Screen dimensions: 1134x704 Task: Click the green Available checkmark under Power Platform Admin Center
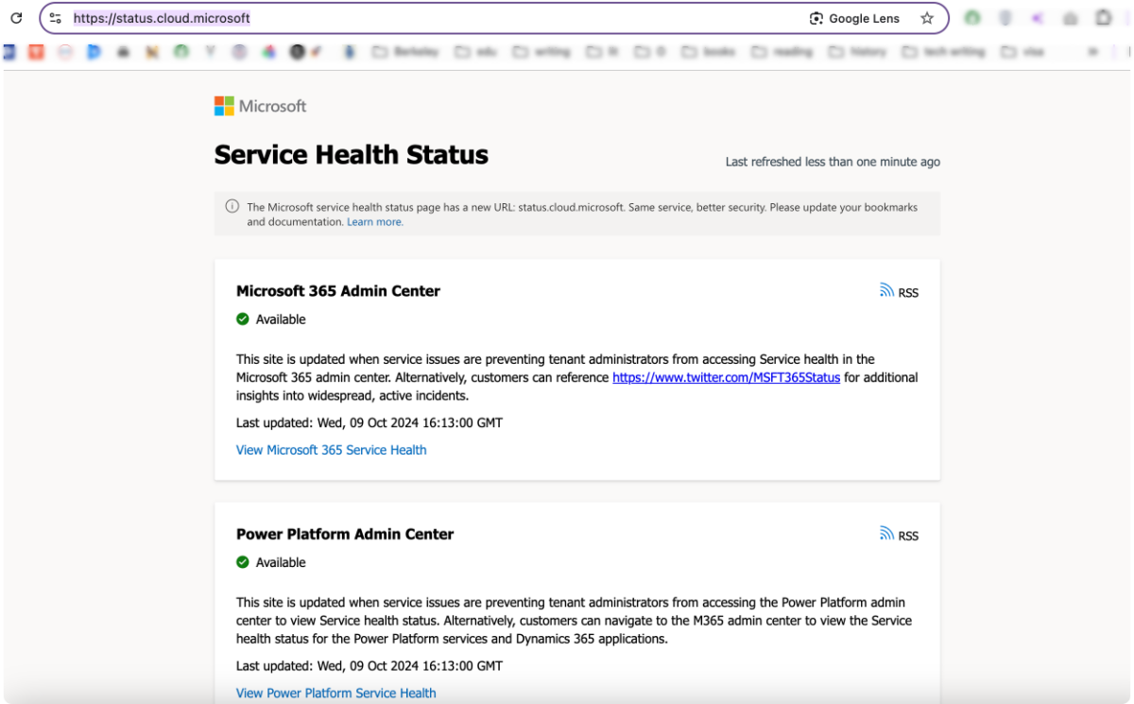click(x=242, y=562)
